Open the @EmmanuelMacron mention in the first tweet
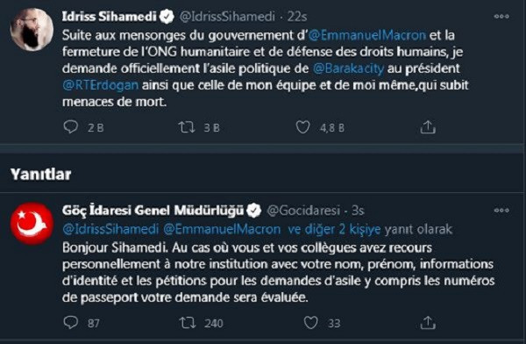This screenshot has width=526, height=344. pyautogui.click(x=367, y=35)
